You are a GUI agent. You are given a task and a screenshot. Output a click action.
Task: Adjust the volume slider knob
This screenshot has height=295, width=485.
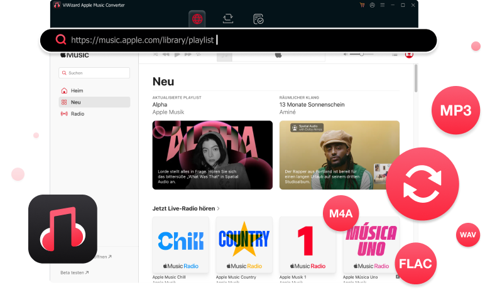pos(361,55)
